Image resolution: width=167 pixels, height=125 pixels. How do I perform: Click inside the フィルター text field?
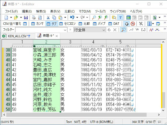click(39, 30)
